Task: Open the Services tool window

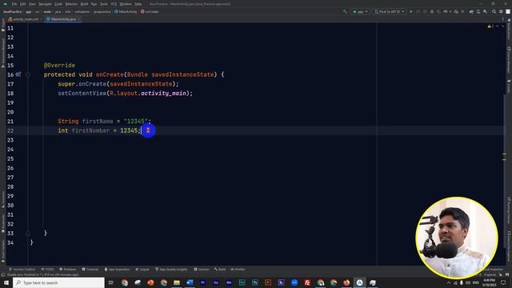Action: (201, 269)
